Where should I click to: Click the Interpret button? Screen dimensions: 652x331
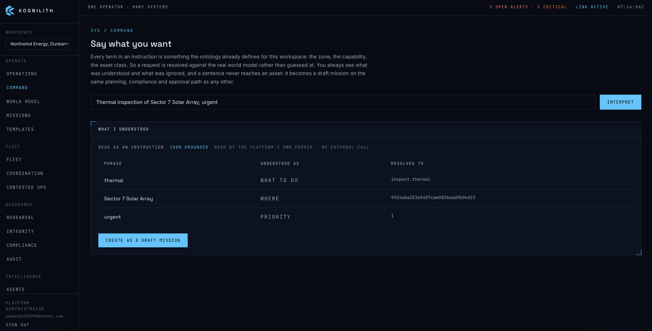pos(620,102)
